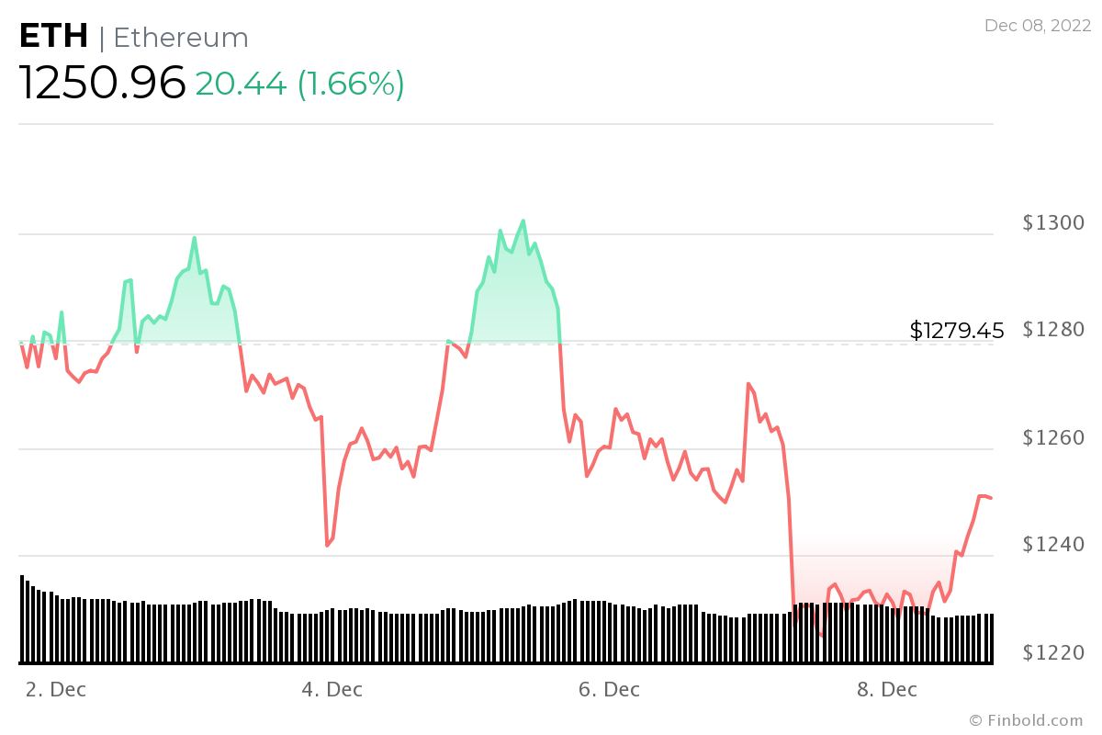
Task: Click the $1240 y-axis label
Action: pyautogui.click(x=1053, y=546)
